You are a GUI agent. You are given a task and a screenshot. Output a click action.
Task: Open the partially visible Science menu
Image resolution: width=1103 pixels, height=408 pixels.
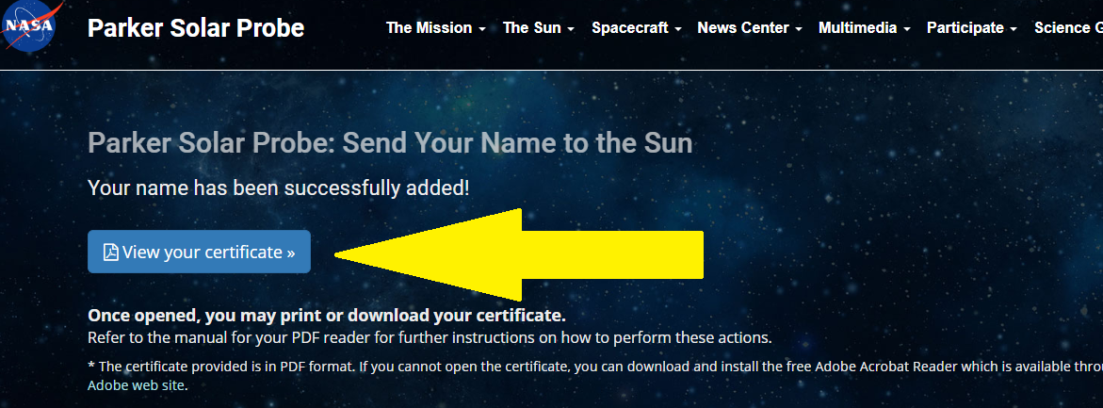1067,28
